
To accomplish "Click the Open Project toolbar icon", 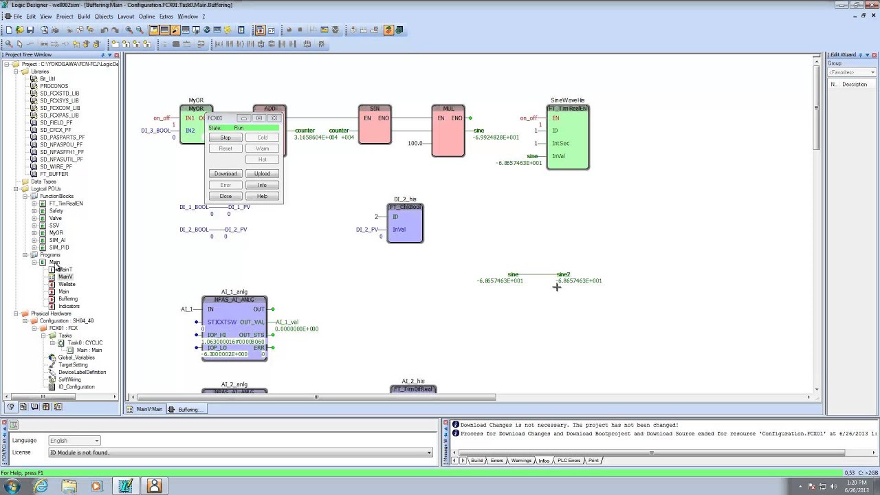I will pyautogui.click(x=19, y=30).
